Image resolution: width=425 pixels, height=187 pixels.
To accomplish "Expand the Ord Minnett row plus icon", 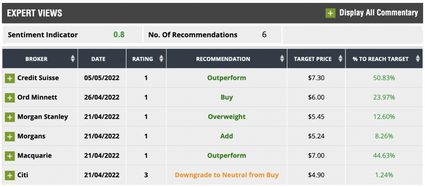I will click(10, 98).
